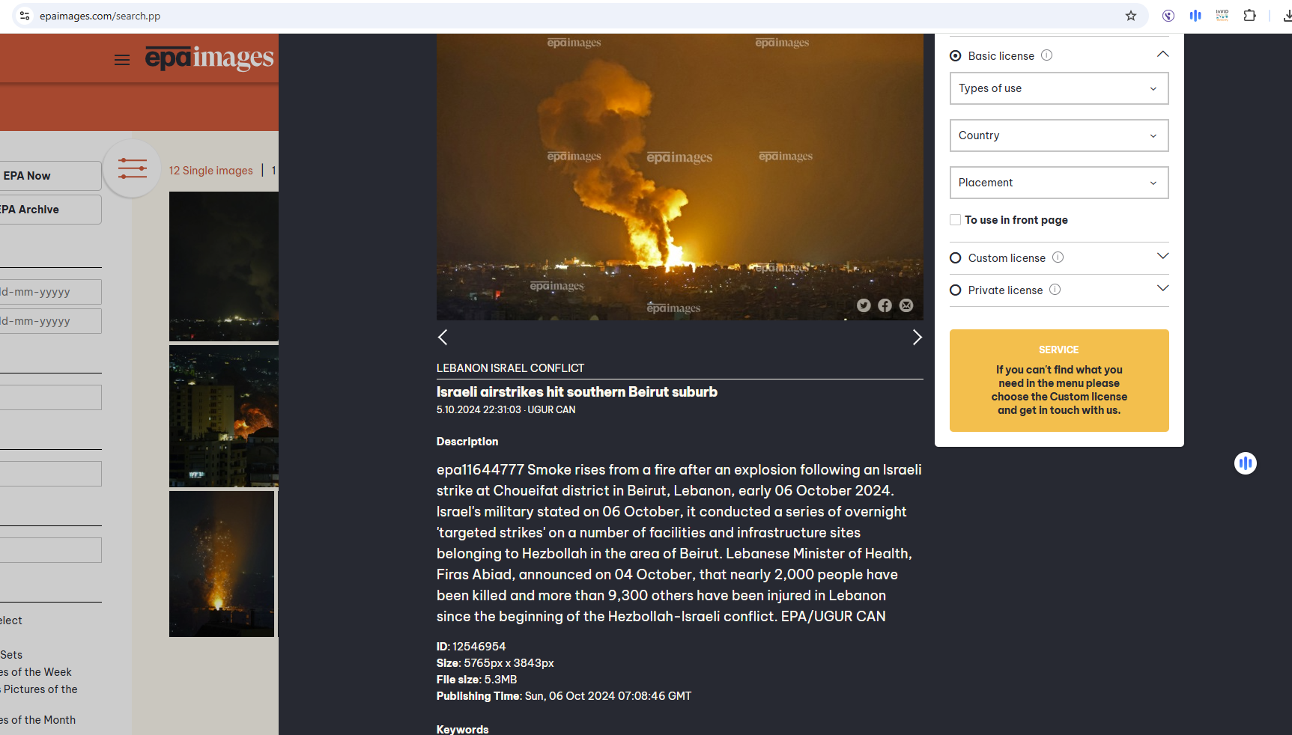
Task: Show Private license info icon
Action: (1055, 290)
